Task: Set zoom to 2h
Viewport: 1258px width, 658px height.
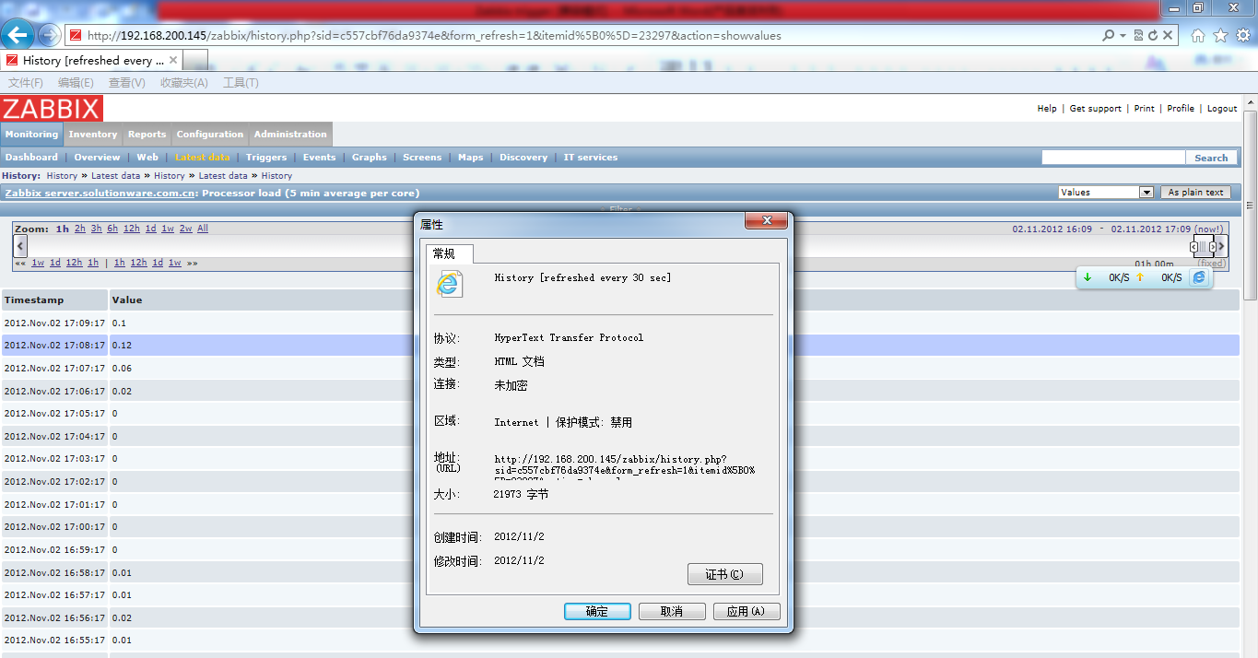Action: 80,229
